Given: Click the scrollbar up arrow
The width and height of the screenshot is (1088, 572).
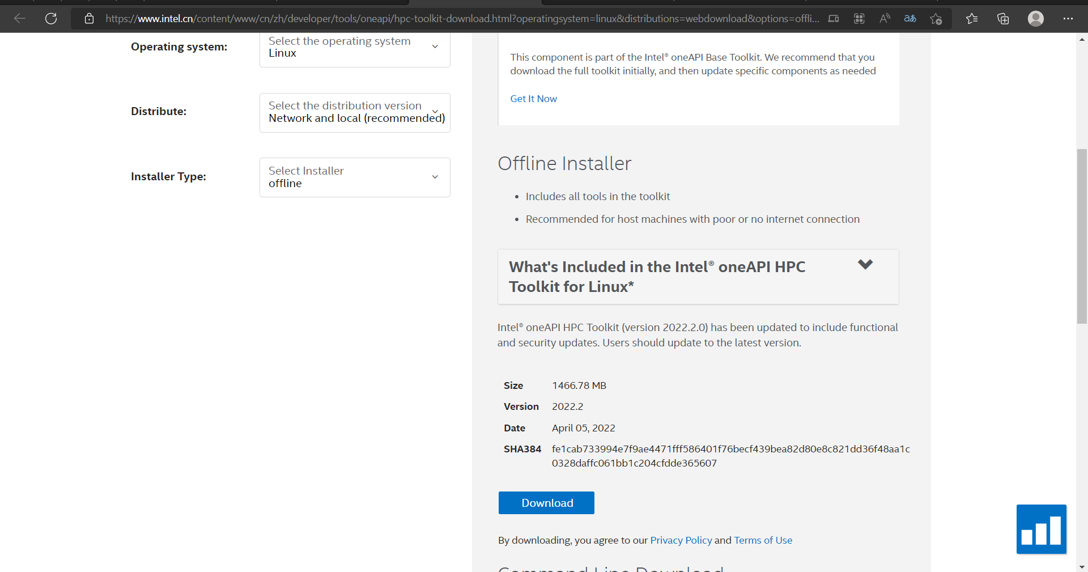Looking at the screenshot, I should (1082, 39).
